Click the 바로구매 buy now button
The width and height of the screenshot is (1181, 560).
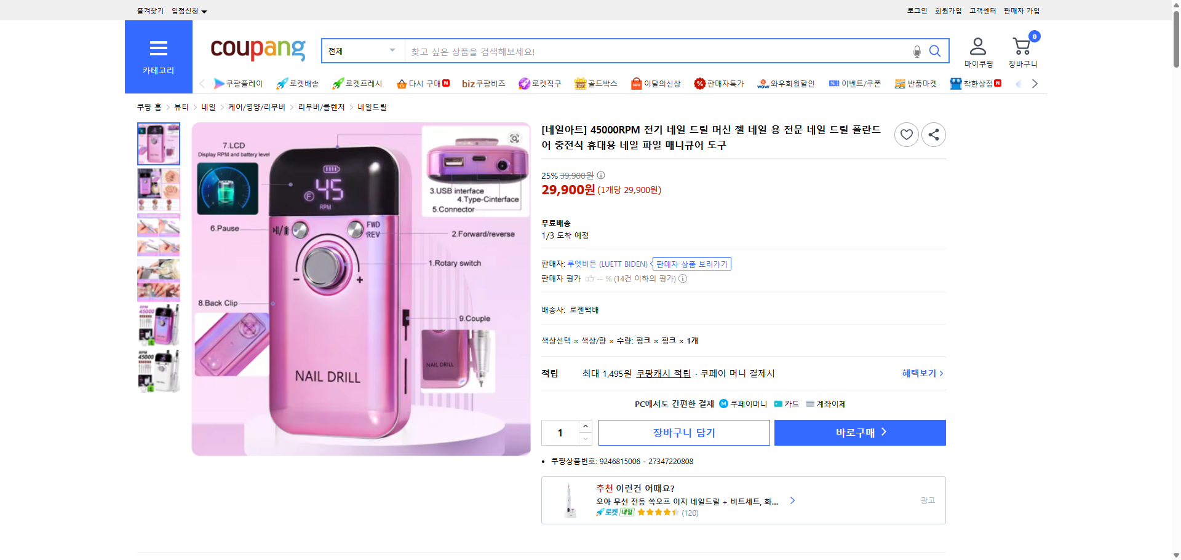[859, 432]
